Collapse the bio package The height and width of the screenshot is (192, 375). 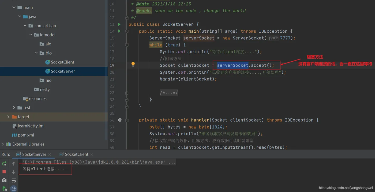(36, 53)
